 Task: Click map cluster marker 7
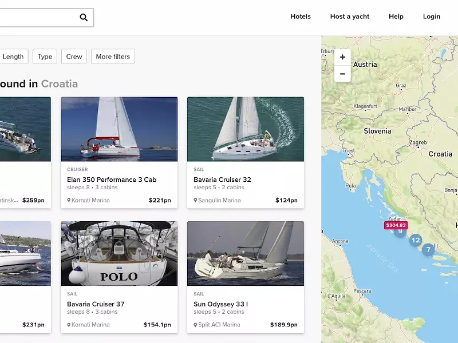[x=428, y=250]
